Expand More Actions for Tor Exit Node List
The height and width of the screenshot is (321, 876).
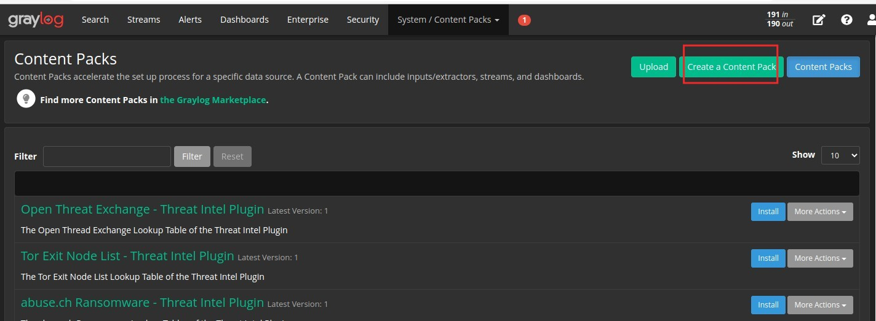pos(820,258)
